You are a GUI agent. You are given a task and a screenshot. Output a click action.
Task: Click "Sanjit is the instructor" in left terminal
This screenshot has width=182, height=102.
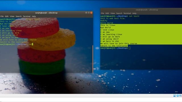(14, 42)
